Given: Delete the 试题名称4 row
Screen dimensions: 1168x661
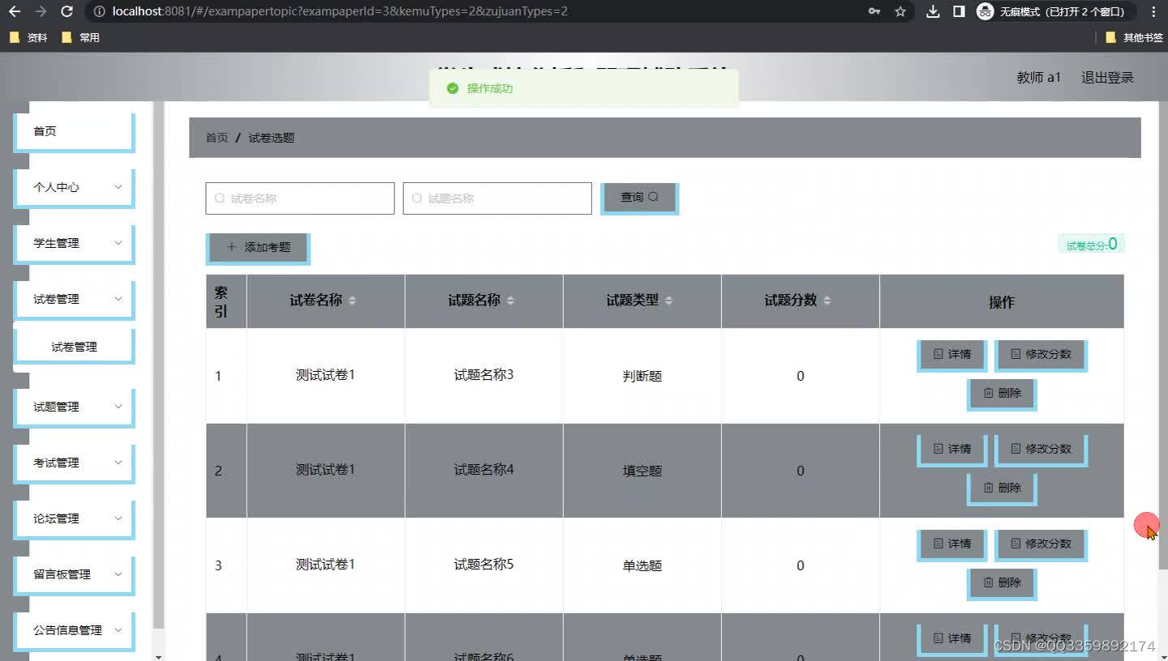Looking at the screenshot, I should coord(1003,488).
